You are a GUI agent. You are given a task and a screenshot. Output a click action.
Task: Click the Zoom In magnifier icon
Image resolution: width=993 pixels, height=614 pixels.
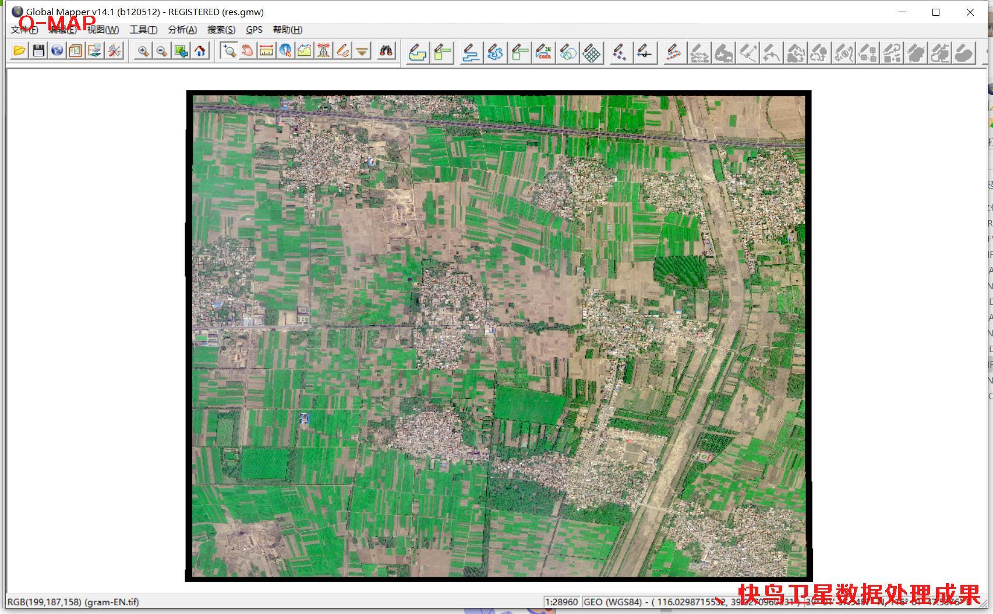143,51
